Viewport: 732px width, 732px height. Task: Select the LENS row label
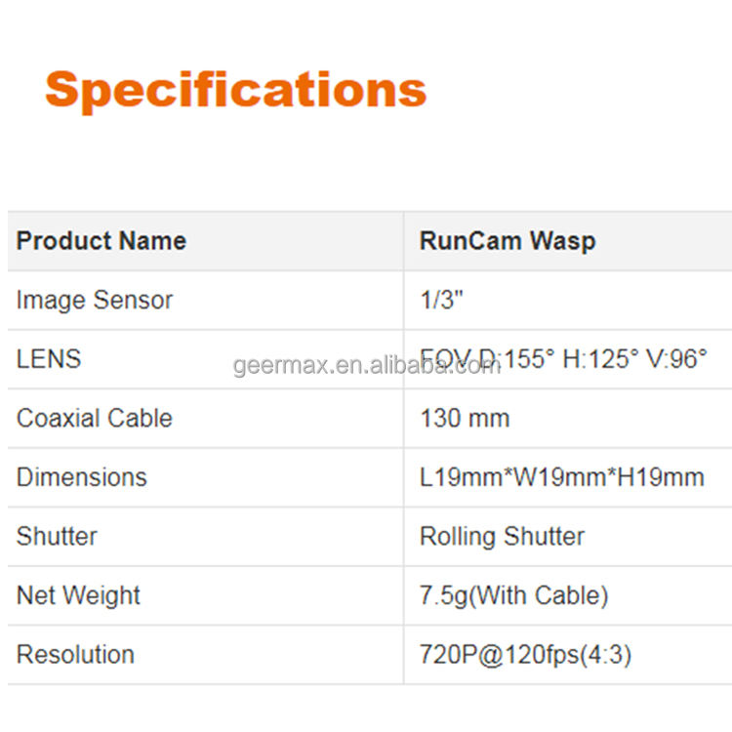tap(49, 359)
